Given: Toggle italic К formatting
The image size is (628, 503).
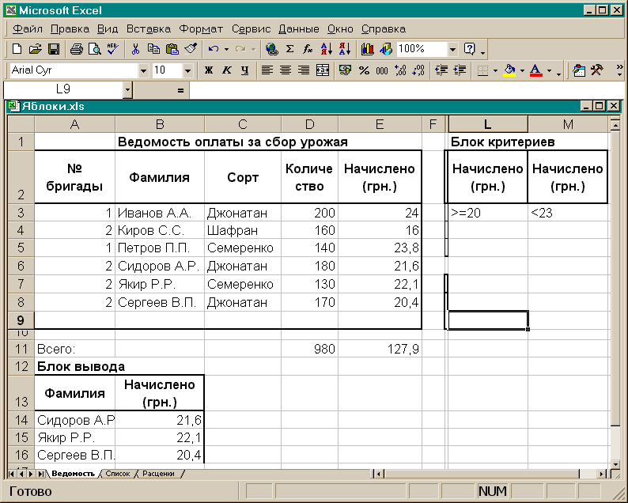Looking at the screenshot, I should tap(227, 70).
